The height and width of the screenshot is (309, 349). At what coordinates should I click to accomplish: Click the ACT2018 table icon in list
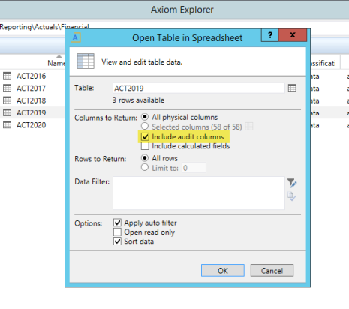click(7, 100)
